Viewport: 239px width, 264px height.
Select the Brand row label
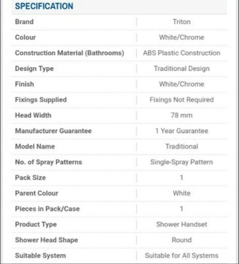25,22
